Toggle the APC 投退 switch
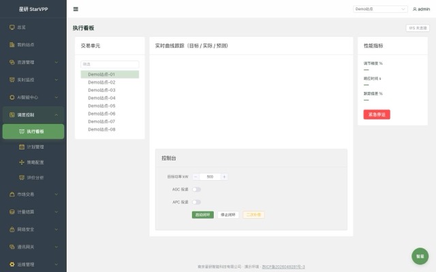 coord(197,202)
